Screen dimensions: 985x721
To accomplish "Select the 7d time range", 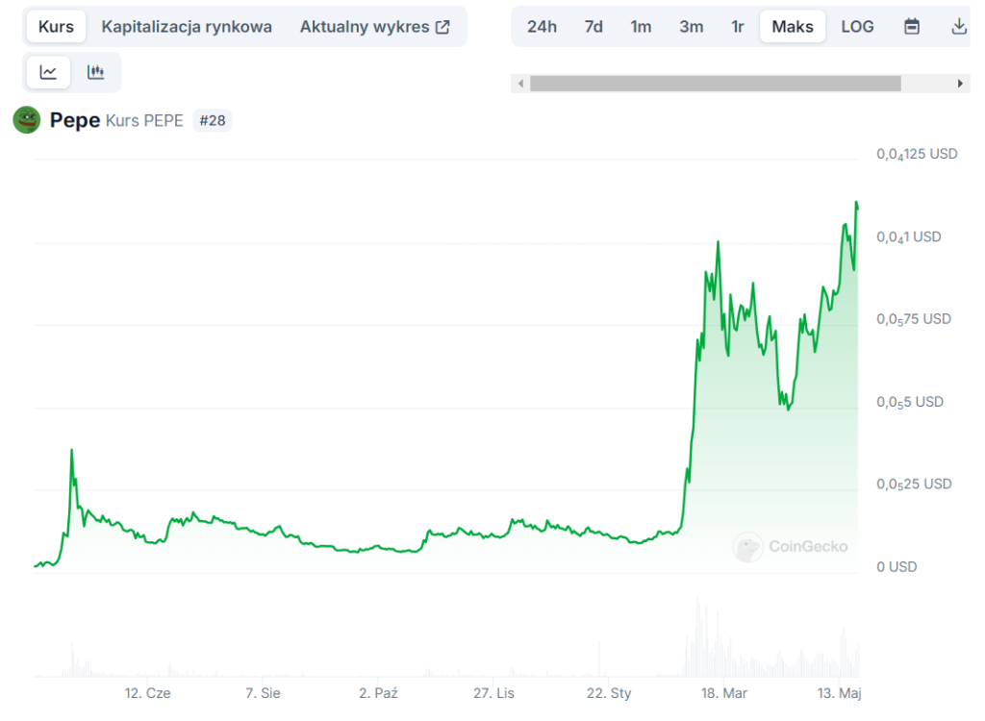I will pyautogui.click(x=594, y=27).
